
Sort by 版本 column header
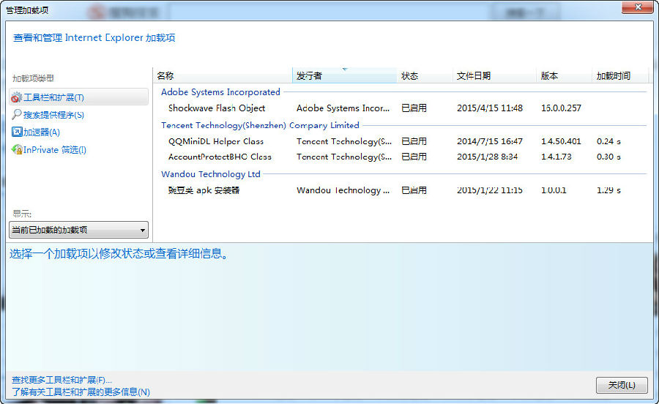pyautogui.click(x=562, y=76)
